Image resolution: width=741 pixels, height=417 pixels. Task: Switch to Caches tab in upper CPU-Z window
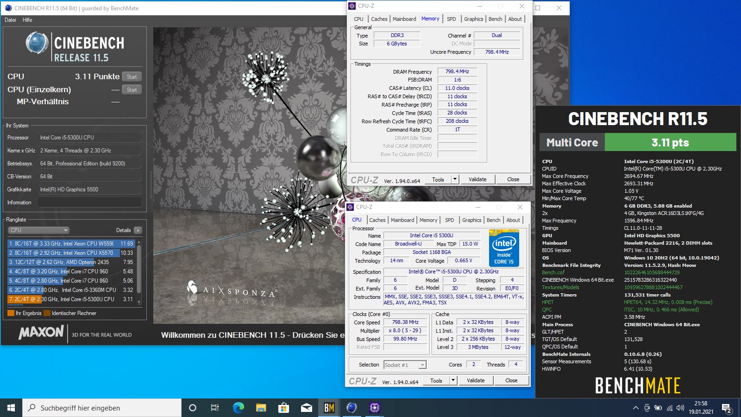pyautogui.click(x=379, y=19)
